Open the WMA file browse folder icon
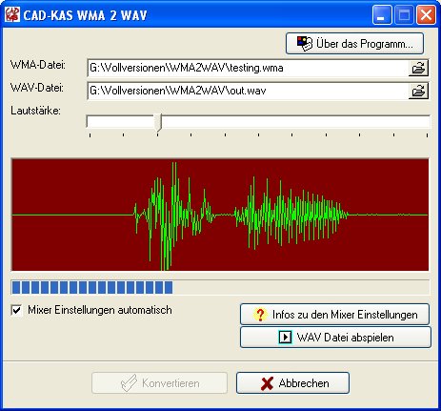Screen dimensions: 441x411 click(x=418, y=68)
